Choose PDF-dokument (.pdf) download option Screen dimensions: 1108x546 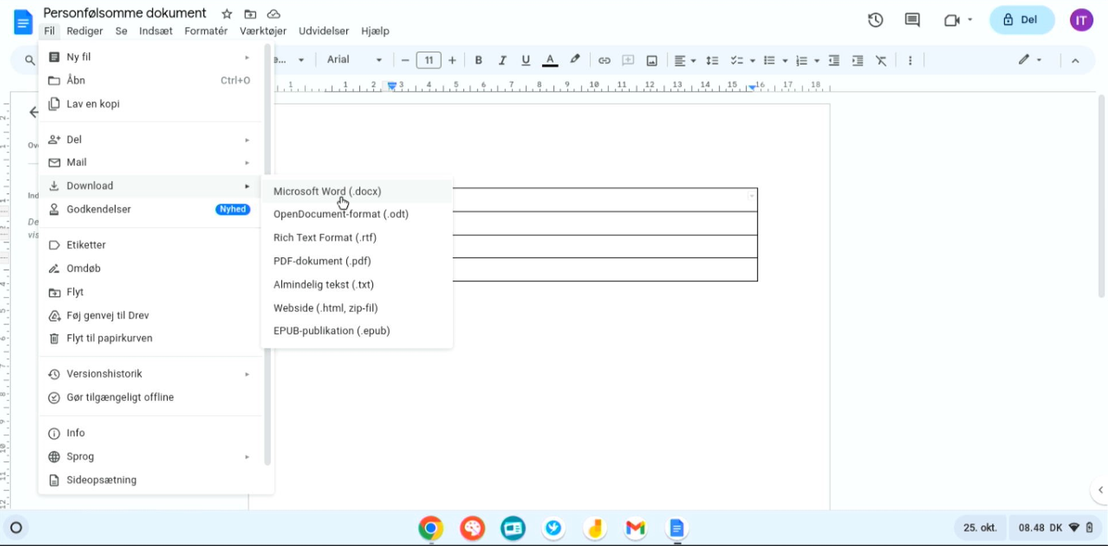point(322,261)
